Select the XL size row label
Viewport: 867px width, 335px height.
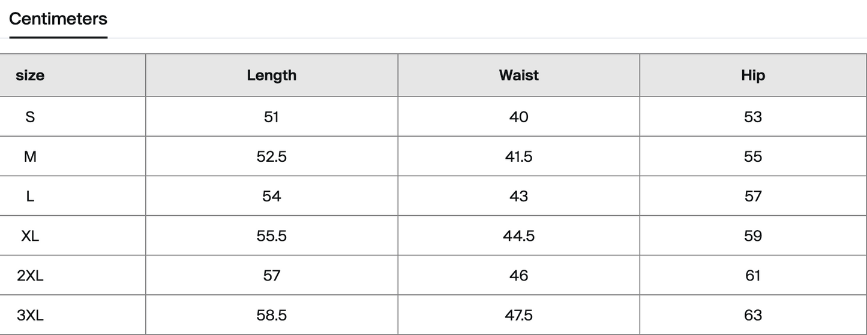tap(30, 236)
